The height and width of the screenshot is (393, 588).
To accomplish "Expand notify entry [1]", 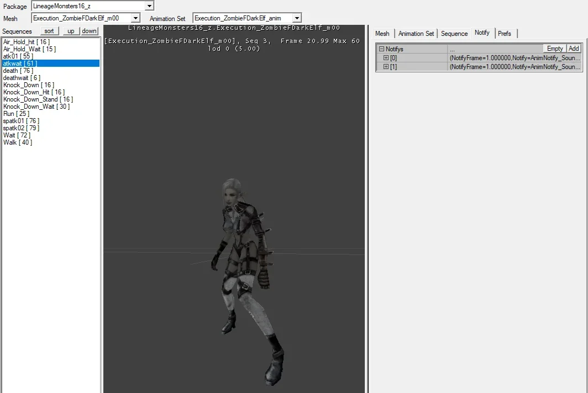I will [386, 67].
